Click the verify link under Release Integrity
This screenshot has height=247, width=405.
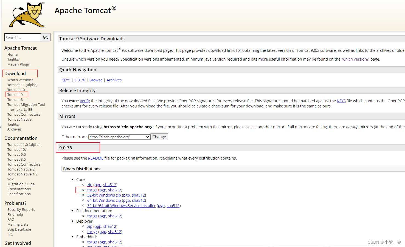(x=85, y=101)
